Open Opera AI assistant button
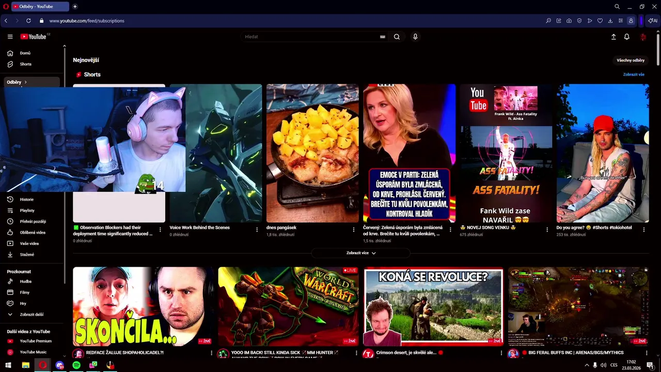 [x=653, y=21]
